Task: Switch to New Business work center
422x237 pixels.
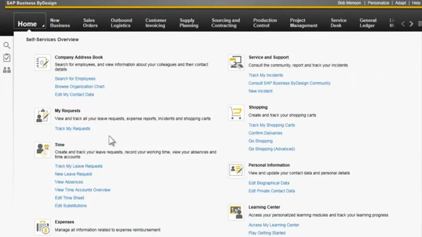Action: click(x=60, y=23)
